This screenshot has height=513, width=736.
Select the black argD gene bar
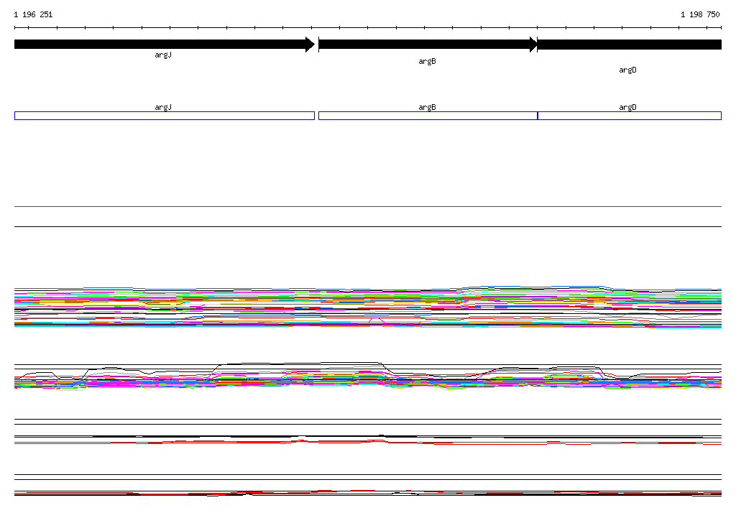pyautogui.click(x=630, y=45)
